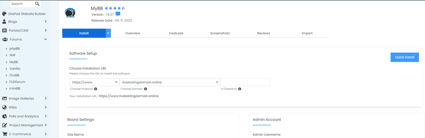Image resolution: width=425 pixels, height=138 pixels.
Task: Open MyBB in Forums list
Action: 13,62
